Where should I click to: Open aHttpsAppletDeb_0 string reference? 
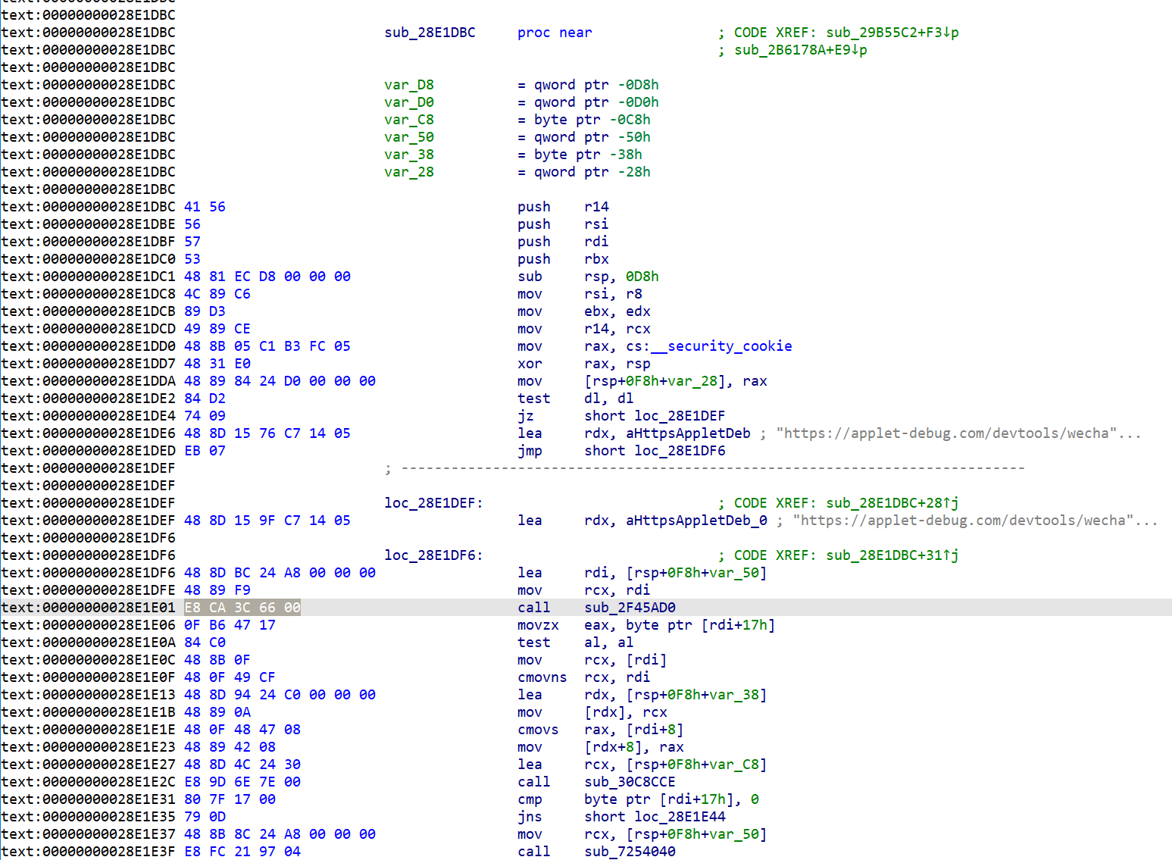tap(696, 521)
